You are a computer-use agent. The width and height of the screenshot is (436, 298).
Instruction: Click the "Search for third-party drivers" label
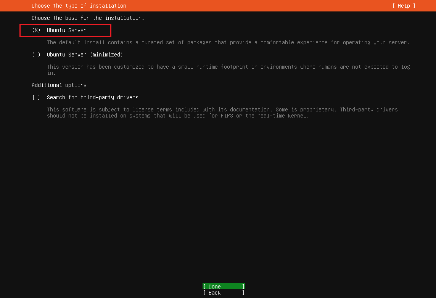93,97
